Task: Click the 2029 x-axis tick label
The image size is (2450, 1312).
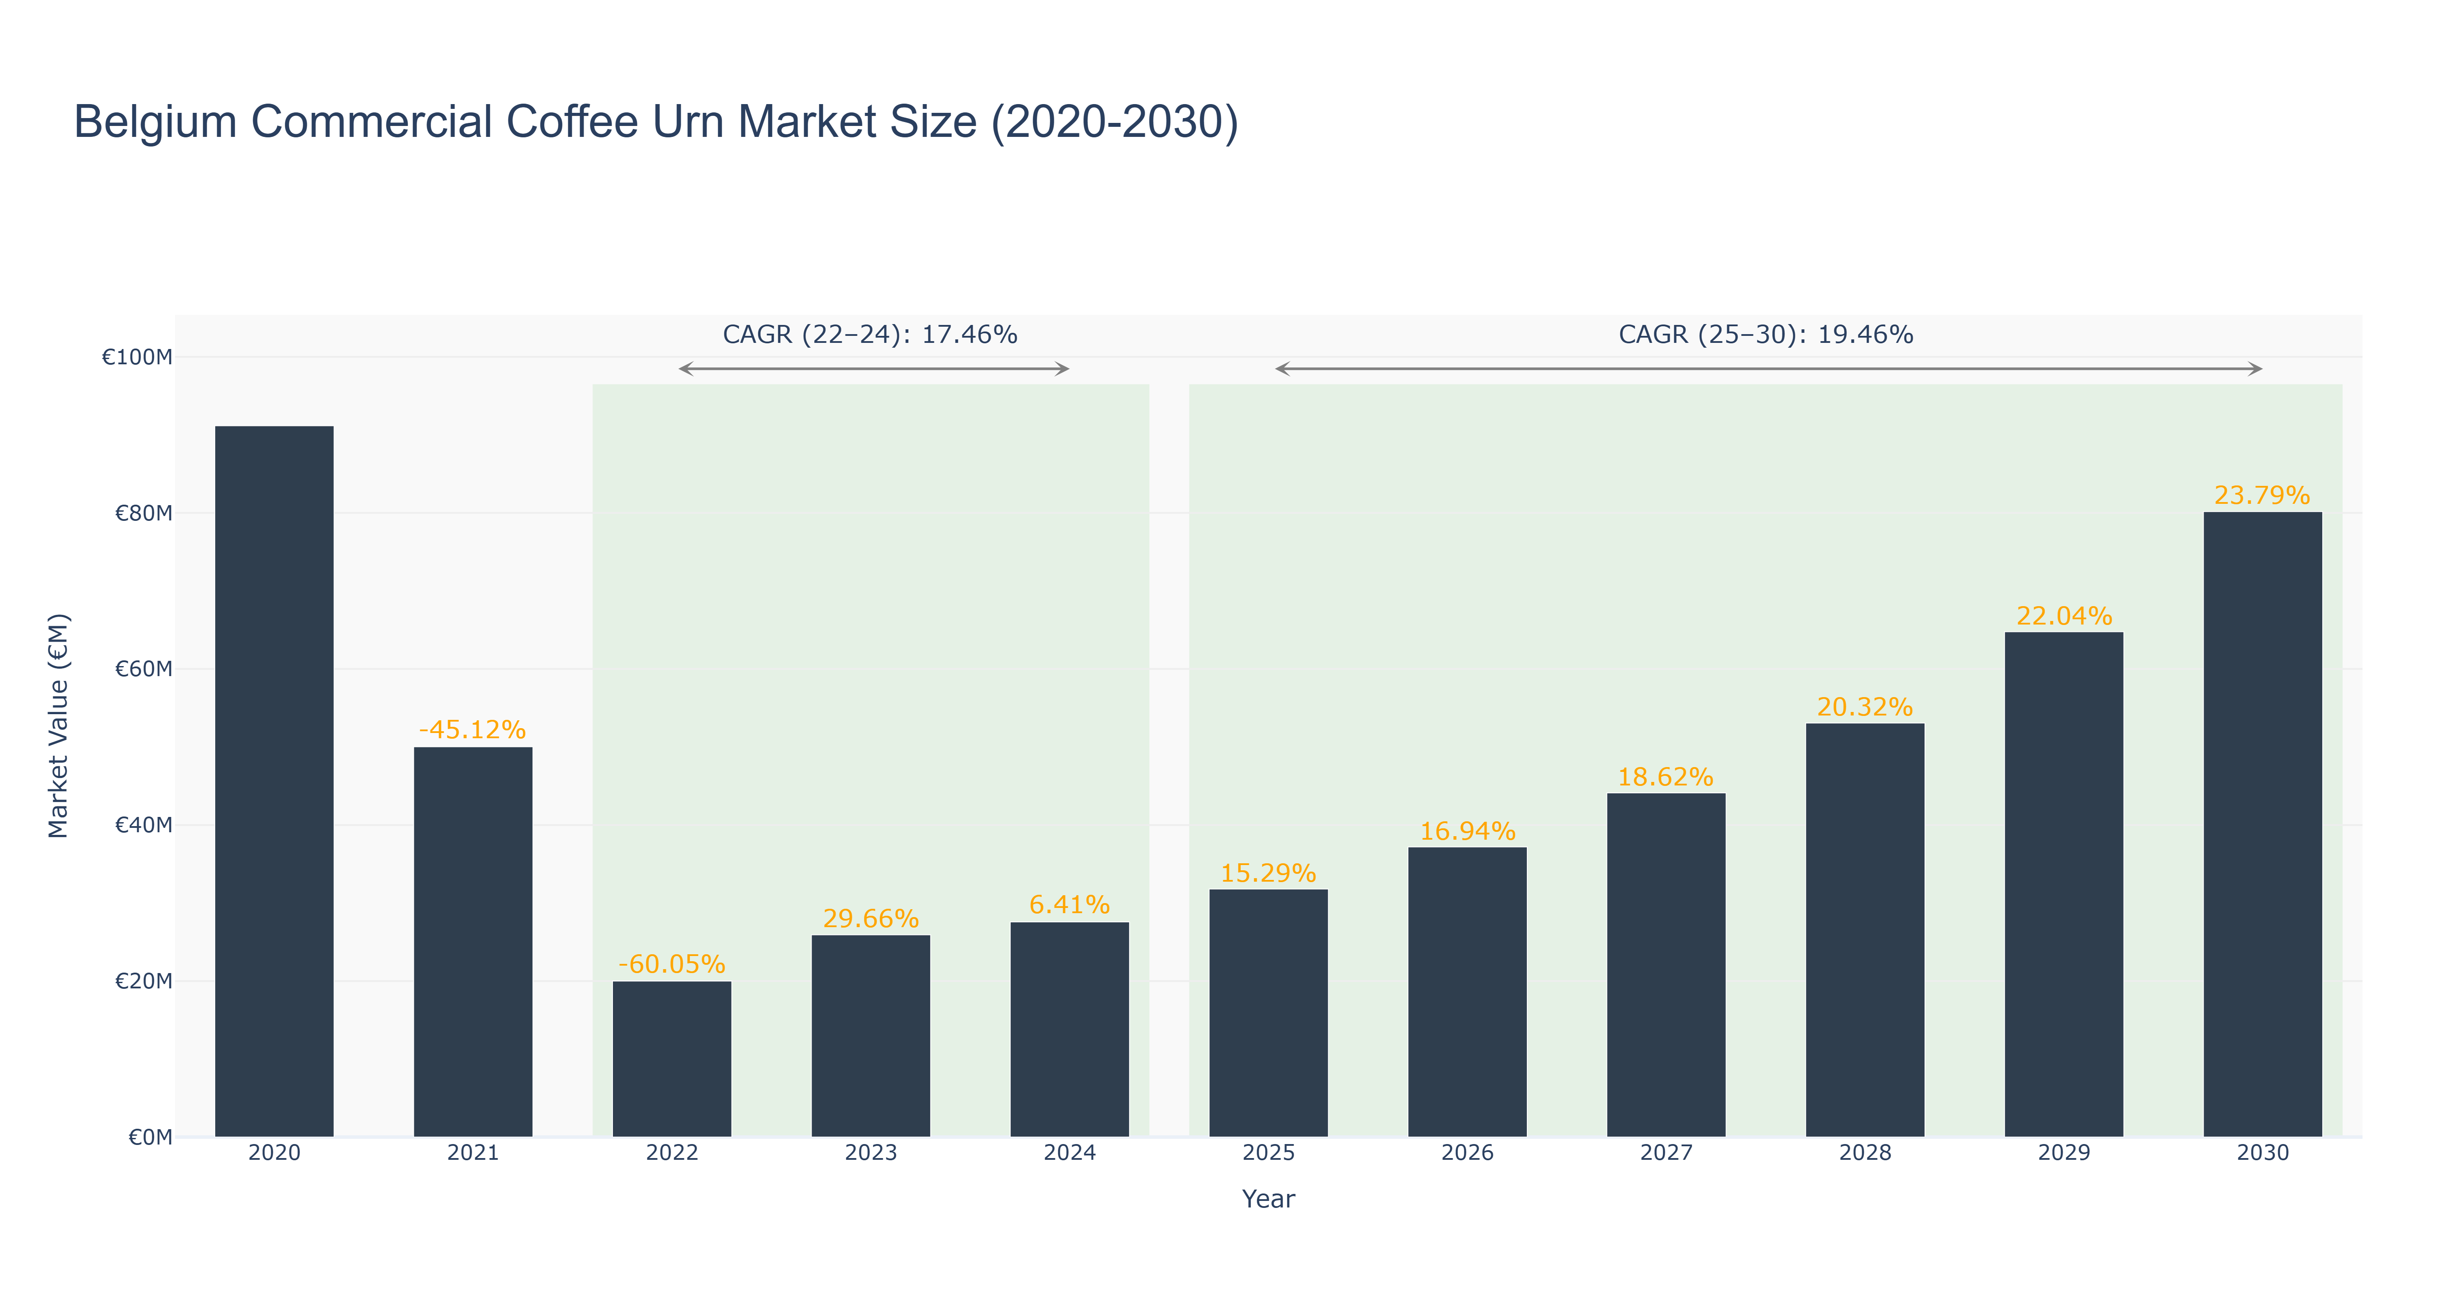Action: (x=2063, y=1153)
